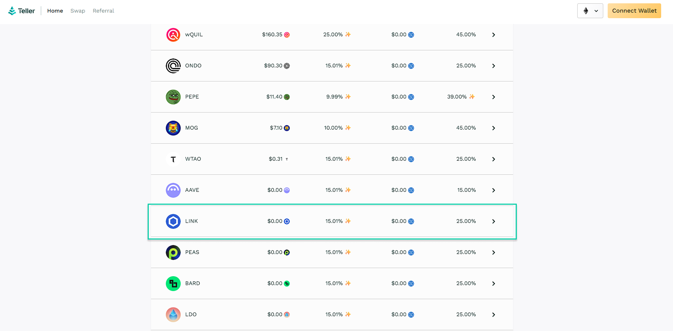The width and height of the screenshot is (673, 331).
Task: Expand the wQUIL row chevron
Action: click(493, 35)
